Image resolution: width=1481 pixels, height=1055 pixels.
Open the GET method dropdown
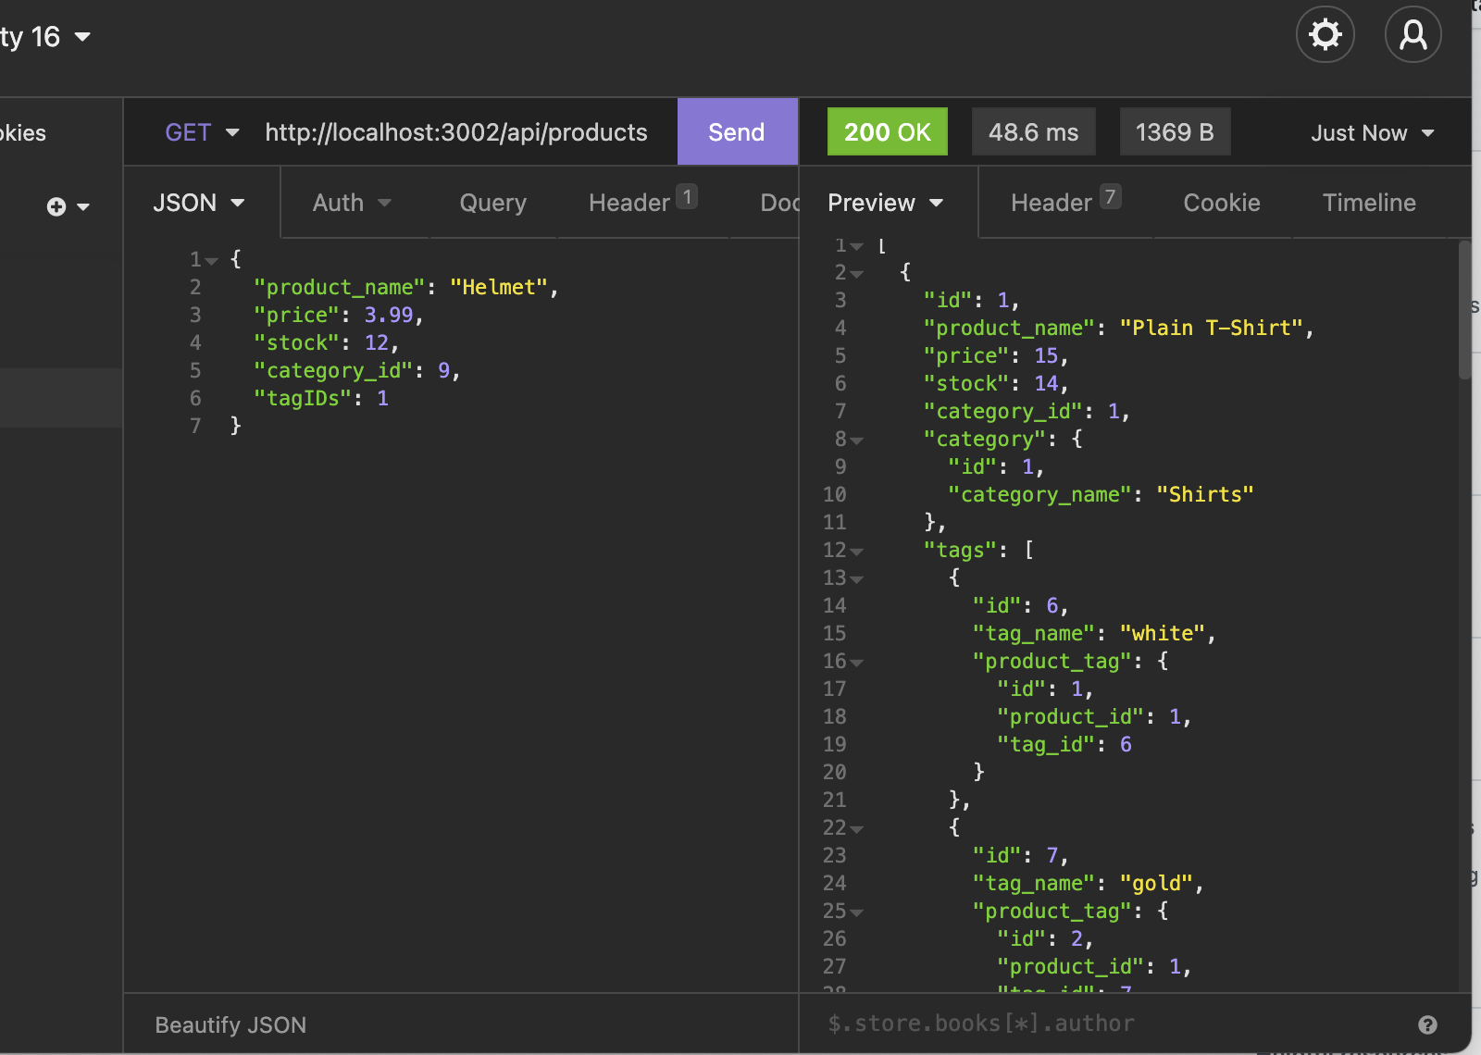coord(200,131)
